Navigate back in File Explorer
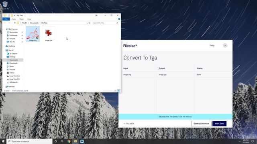Viewport: 257px width, 144px height. [x=5, y=23]
